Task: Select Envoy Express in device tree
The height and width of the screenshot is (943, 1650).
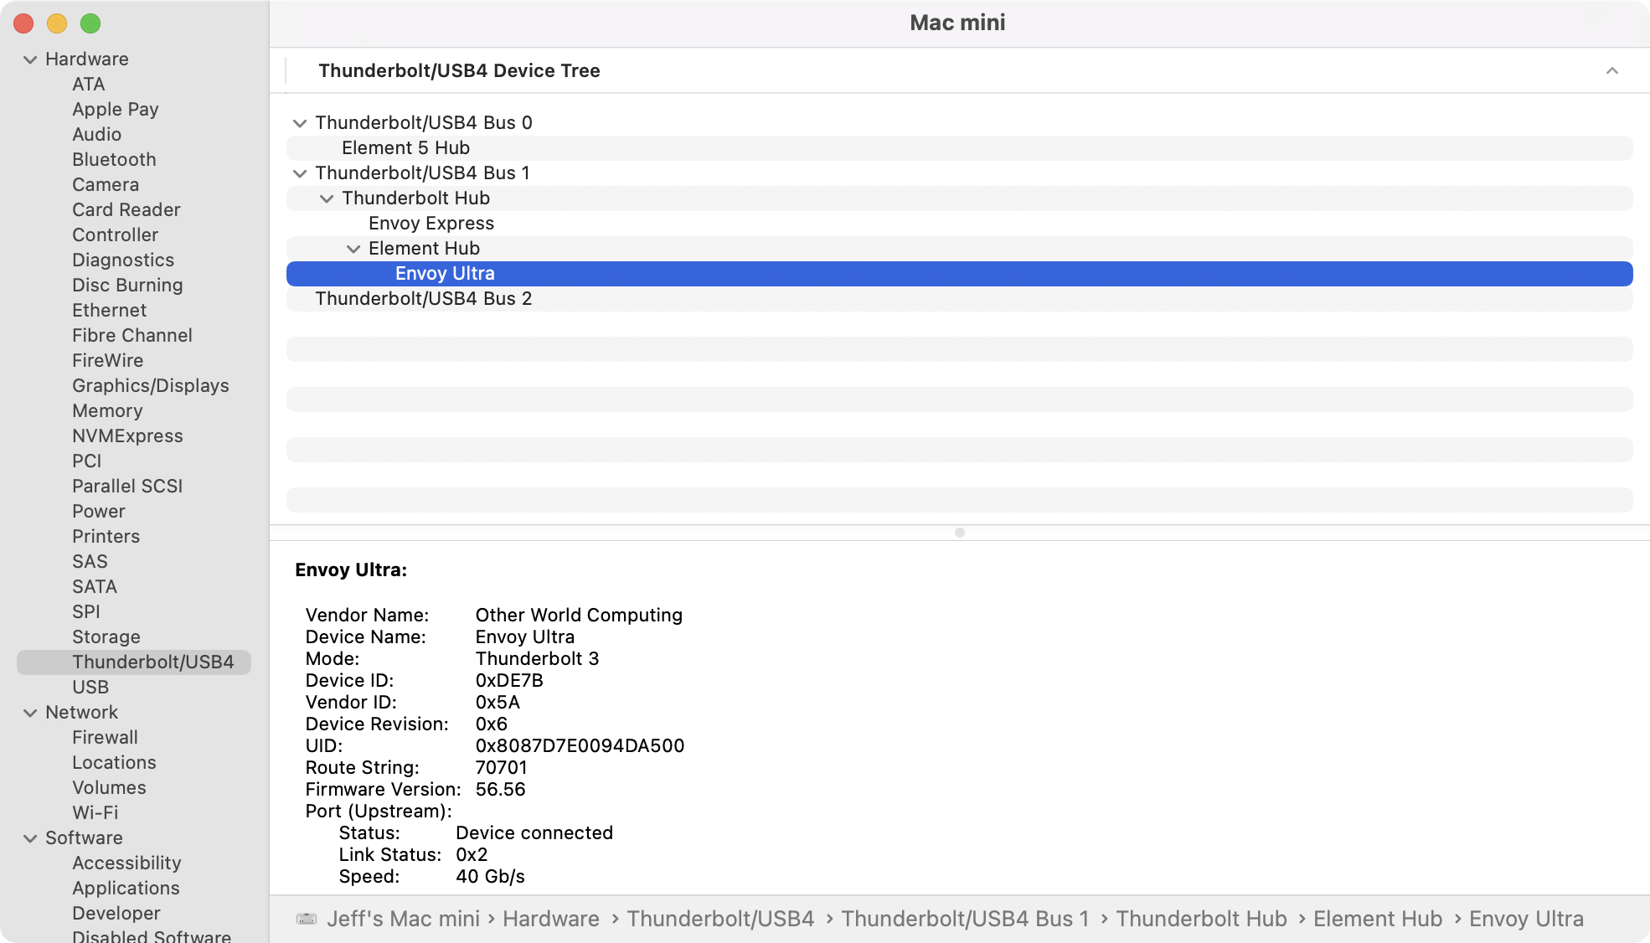Action: 431,224
